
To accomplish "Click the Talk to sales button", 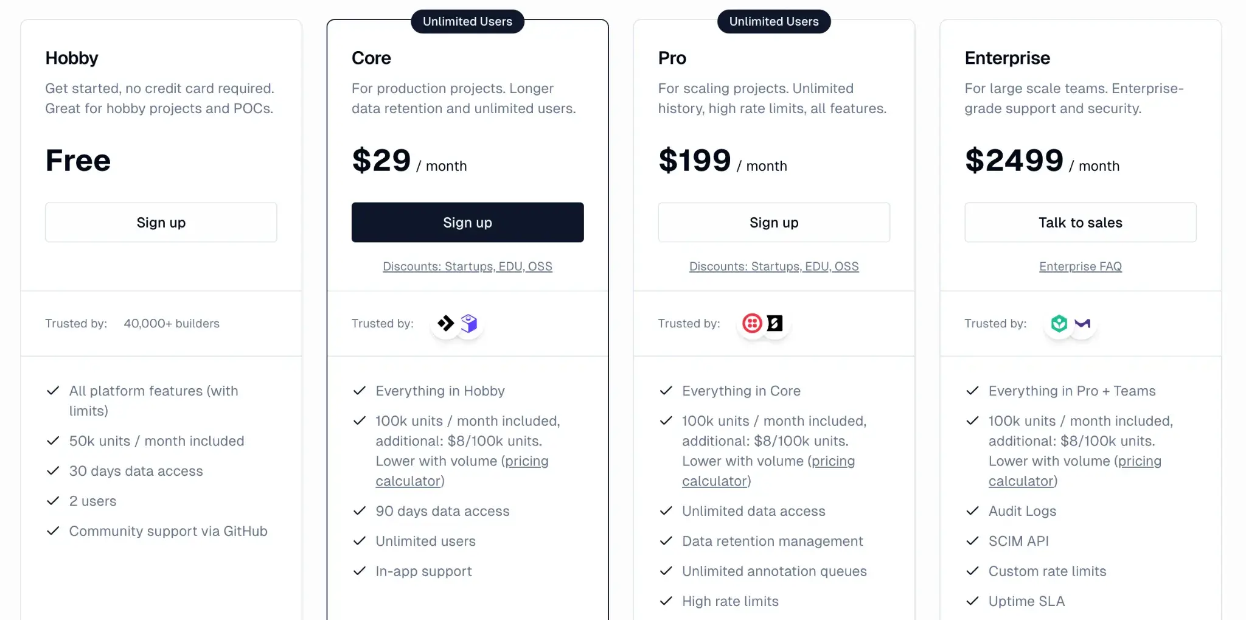I will pos(1080,223).
